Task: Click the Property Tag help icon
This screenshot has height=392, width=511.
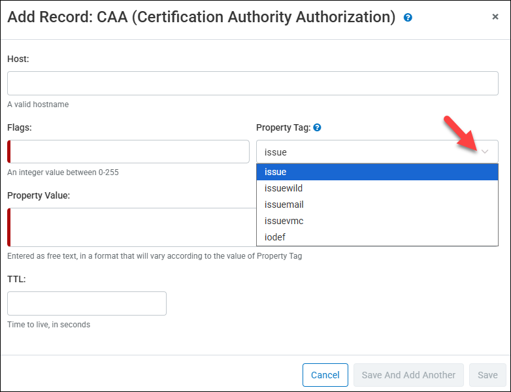Action: [x=317, y=127]
